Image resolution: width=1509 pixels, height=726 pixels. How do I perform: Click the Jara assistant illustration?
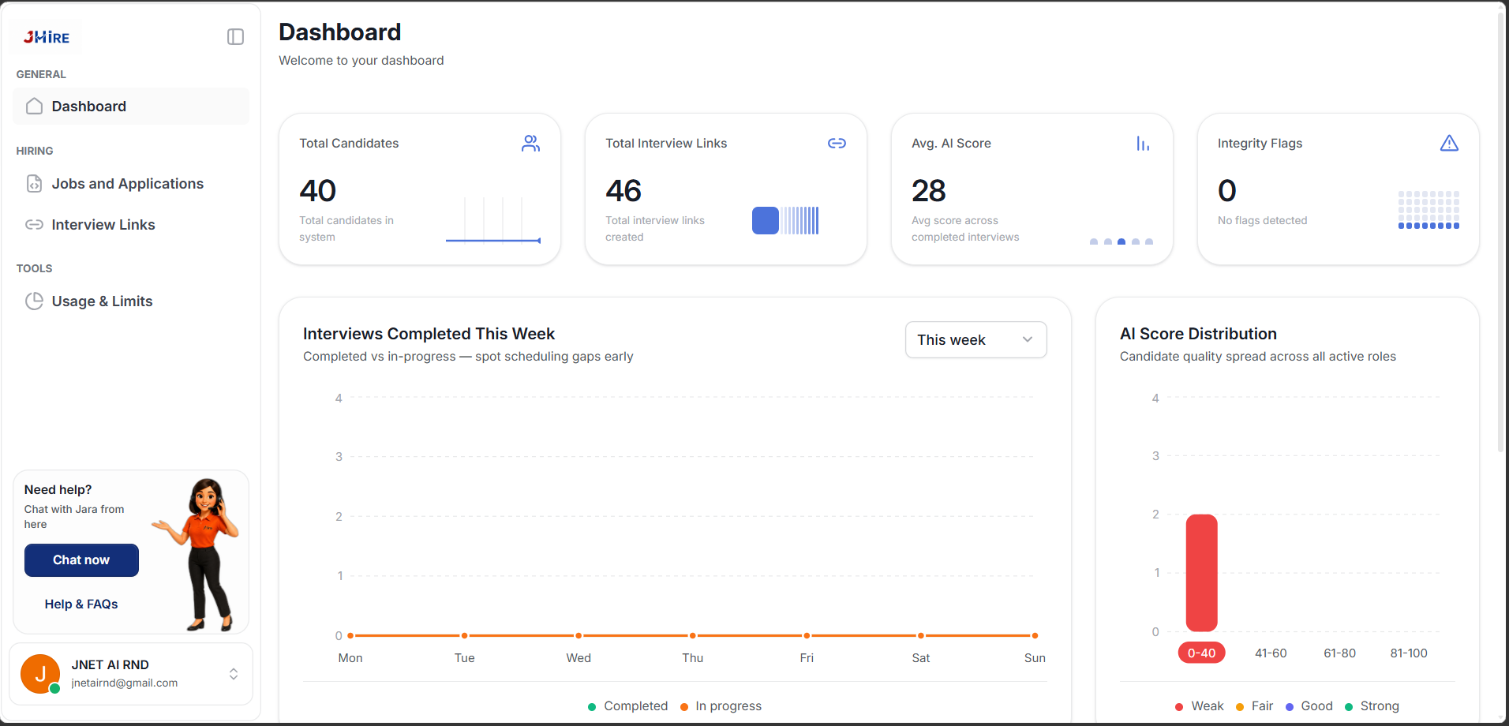[198, 554]
